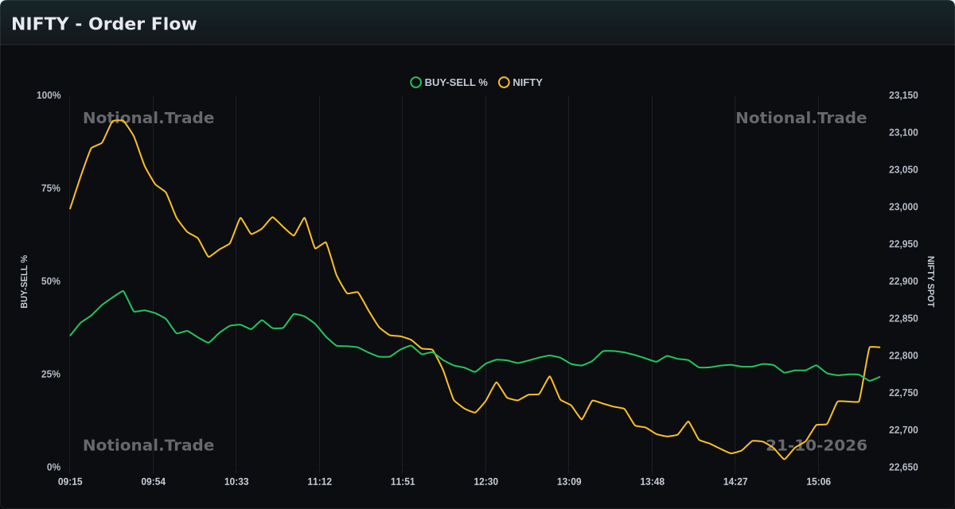The image size is (955, 509).
Task: Click the 22,750 right axis value
Action: 903,393
